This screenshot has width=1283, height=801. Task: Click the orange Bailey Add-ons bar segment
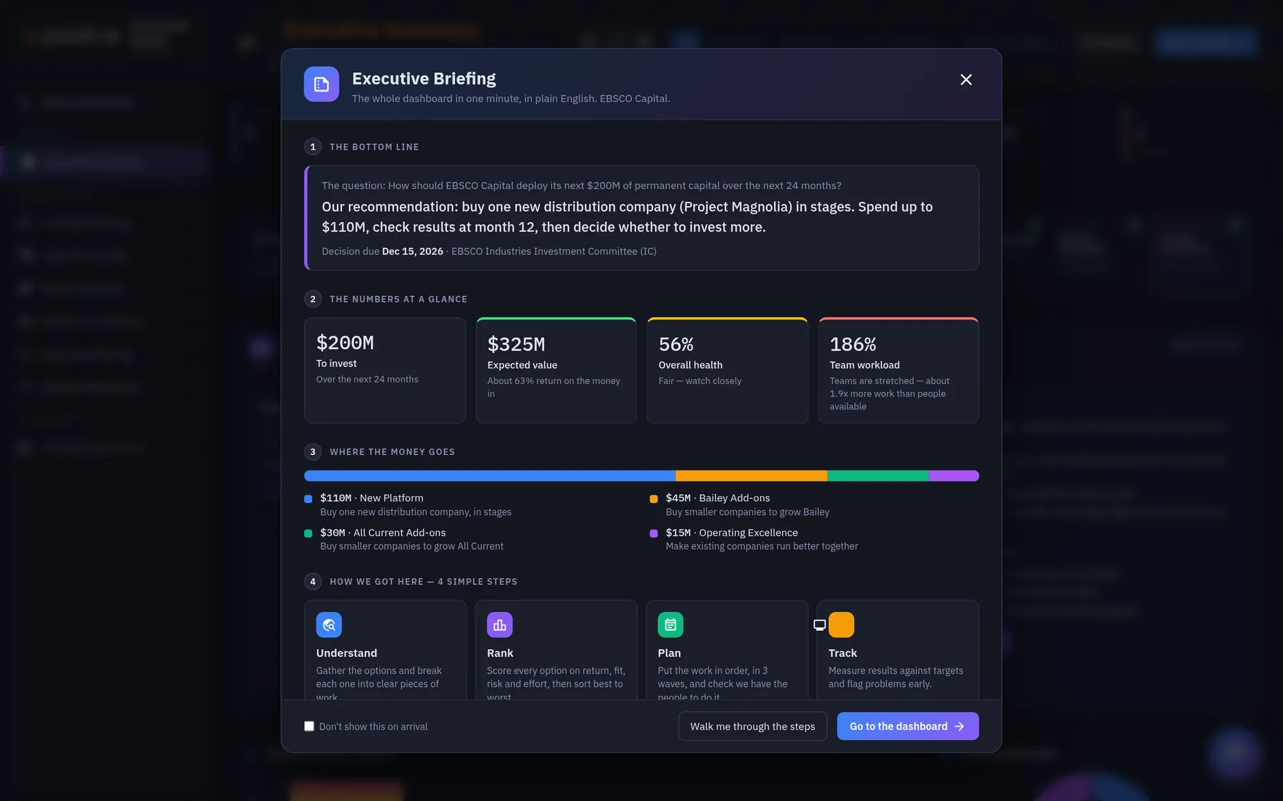(x=751, y=475)
